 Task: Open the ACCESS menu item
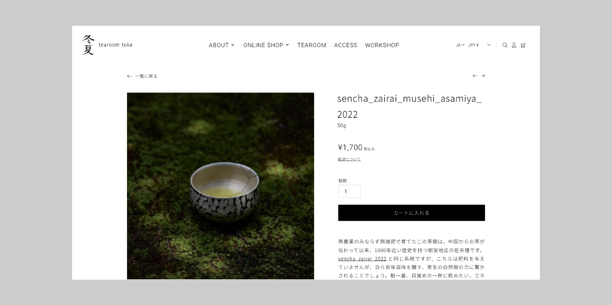tap(346, 45)
